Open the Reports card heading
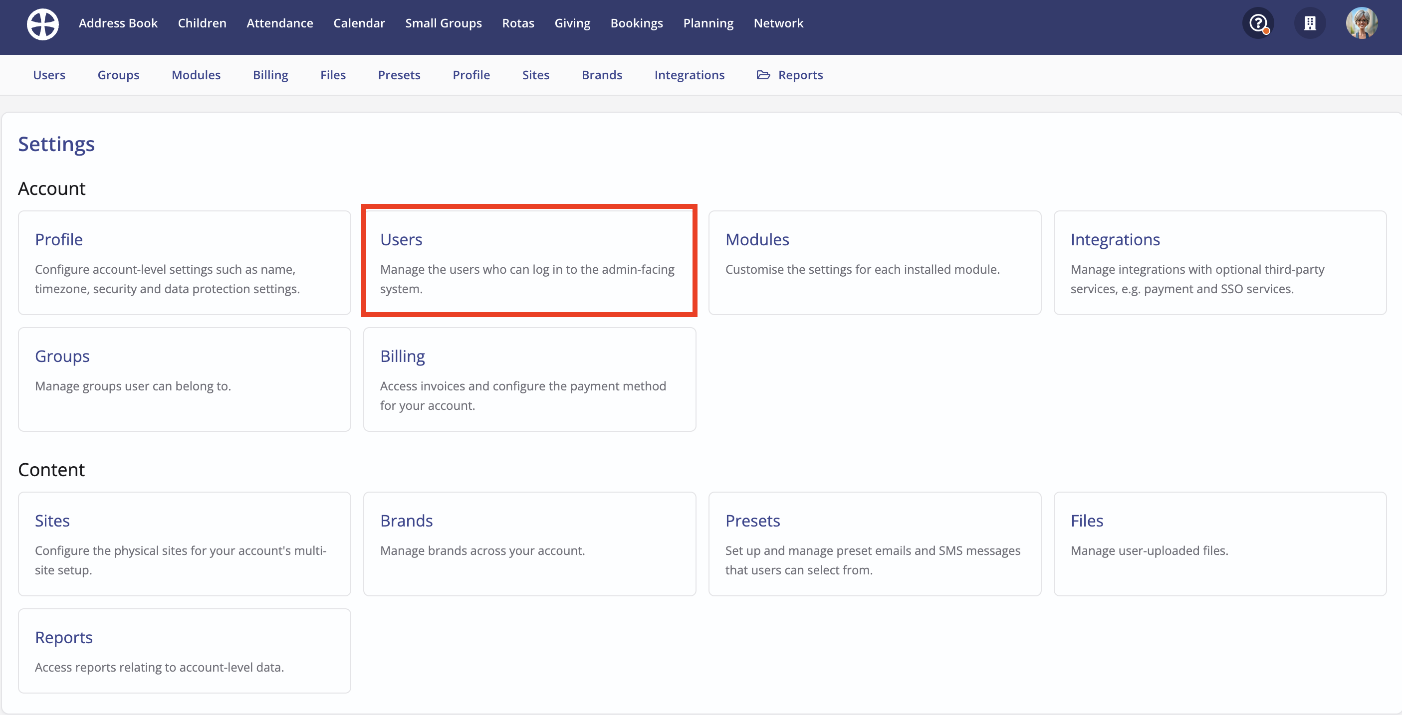1402x715 pixels. [x=64, y=637]
